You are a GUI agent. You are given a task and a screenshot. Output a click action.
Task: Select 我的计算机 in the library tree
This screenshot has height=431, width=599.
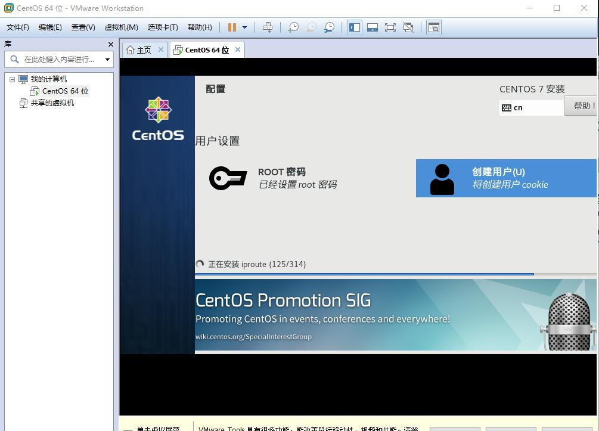click(x=48, y=79)
